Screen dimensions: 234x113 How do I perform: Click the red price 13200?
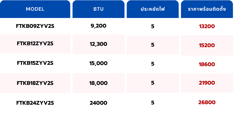pyautogui.click(x=207, y=26)
